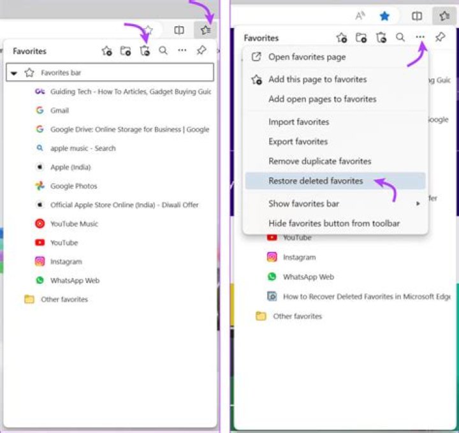
Task: Select Remove duplicate favorites option
Action: [x=319, y=161]
